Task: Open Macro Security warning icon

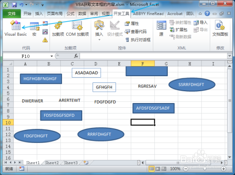Action: 45,40
